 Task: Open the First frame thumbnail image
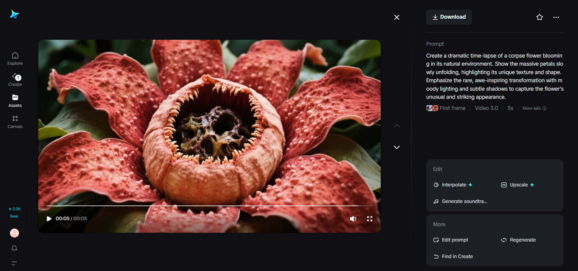pyautogui.click(x=432, y=108)
